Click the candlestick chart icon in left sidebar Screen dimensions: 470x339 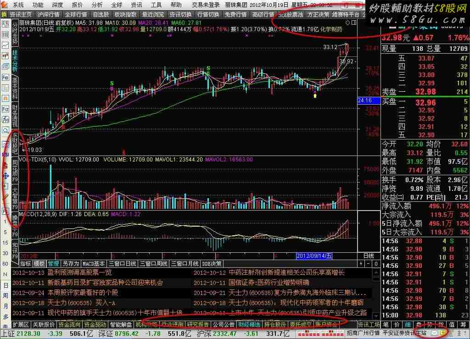[x=6, y=56]
